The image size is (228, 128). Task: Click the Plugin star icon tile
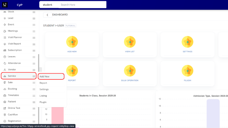[x=187, y=71]
